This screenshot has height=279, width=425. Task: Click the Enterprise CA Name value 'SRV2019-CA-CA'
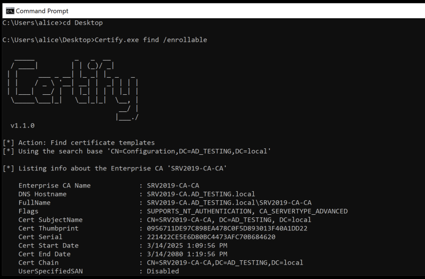[173, 186]
